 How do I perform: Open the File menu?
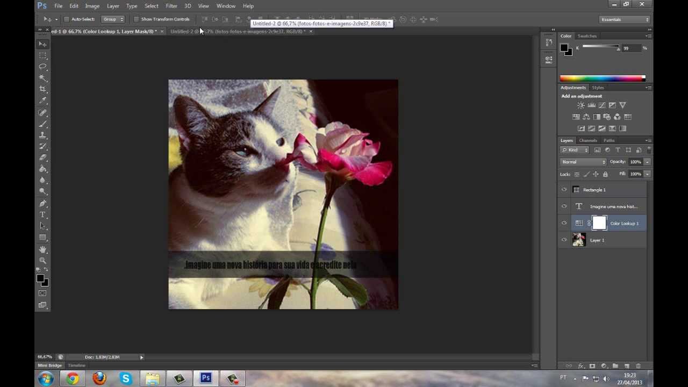[x=59, y=6]
